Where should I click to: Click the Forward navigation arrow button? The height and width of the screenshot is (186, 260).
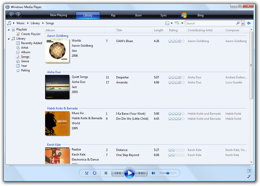point(18,15)
